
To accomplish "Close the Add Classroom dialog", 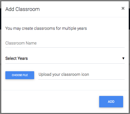I will [x=123, y=8].
